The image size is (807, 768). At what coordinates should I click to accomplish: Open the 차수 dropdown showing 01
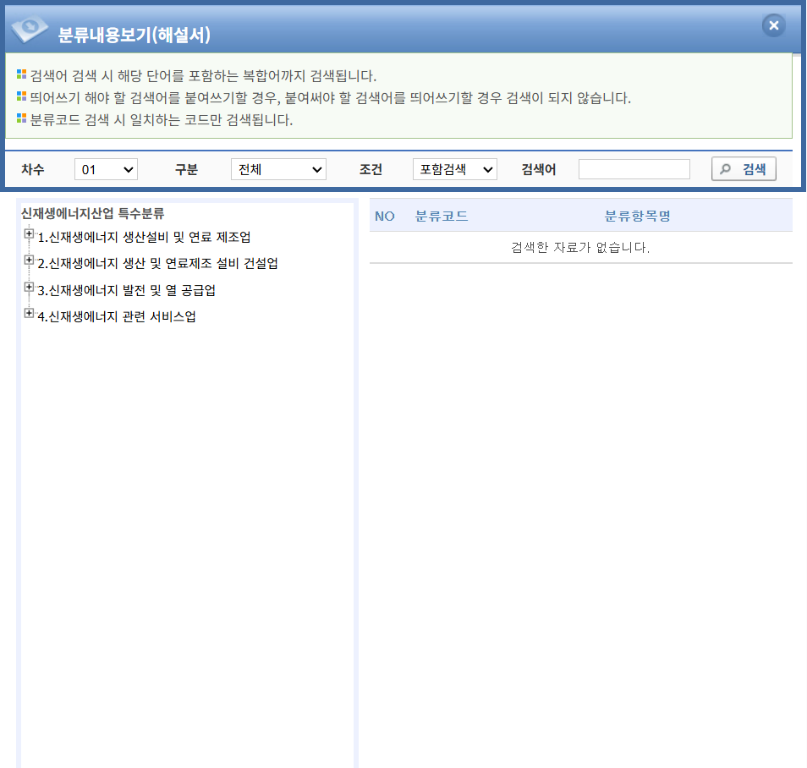coord(106,170)
